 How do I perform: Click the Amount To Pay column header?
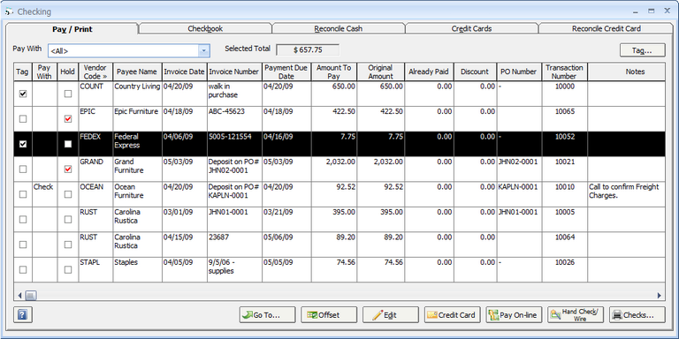334,72
